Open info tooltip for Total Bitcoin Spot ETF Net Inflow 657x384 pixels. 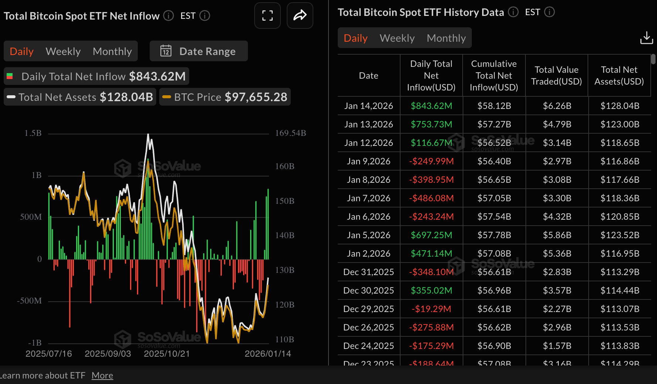tap(168, 16)
